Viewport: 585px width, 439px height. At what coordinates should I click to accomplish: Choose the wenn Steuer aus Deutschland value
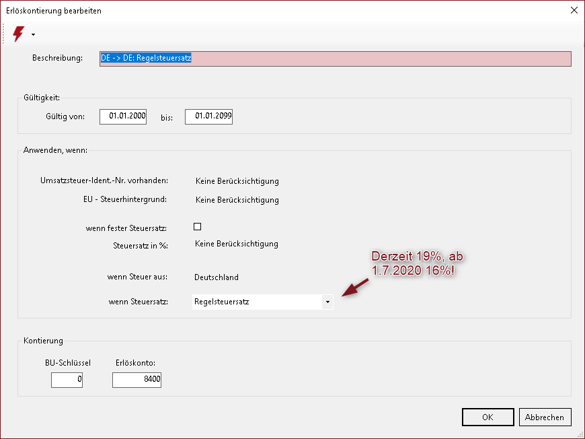pos(217,277)
